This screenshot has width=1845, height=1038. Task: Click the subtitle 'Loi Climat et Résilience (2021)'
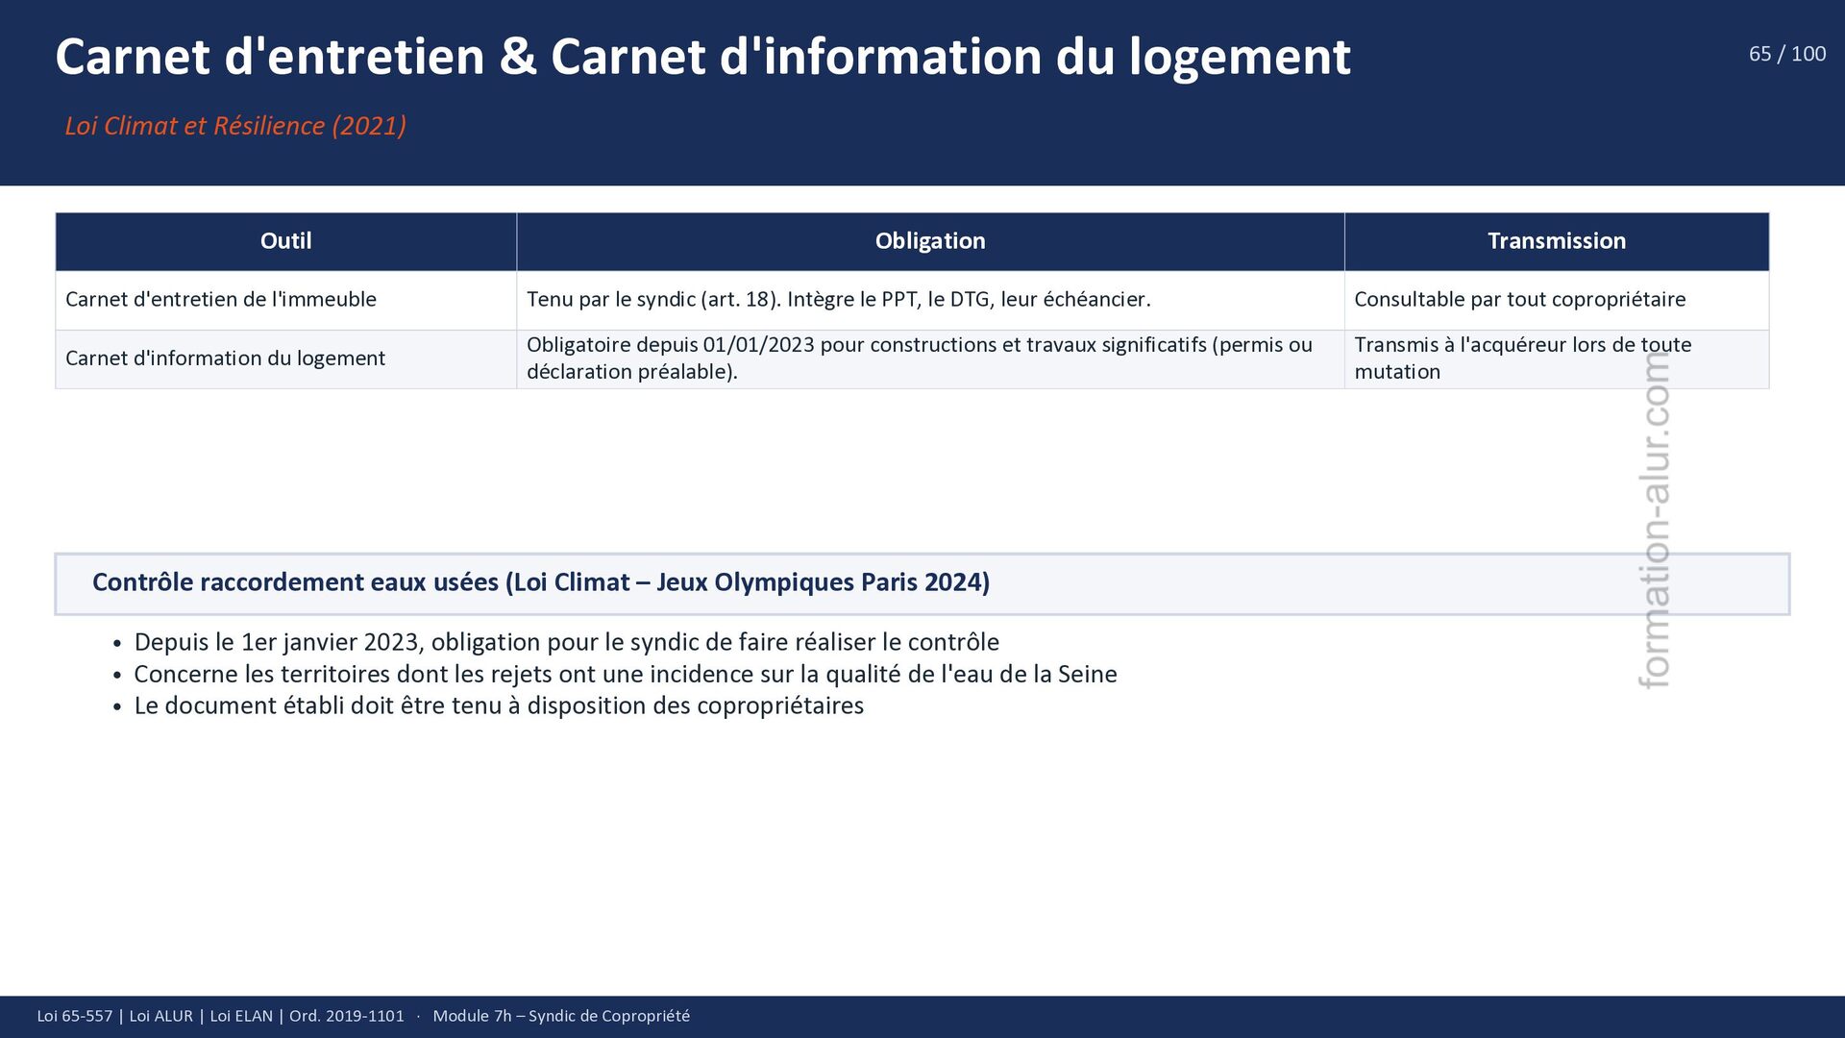[235, 126]
